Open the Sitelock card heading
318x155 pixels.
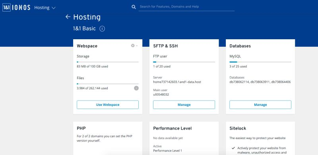tap(238, 128)
